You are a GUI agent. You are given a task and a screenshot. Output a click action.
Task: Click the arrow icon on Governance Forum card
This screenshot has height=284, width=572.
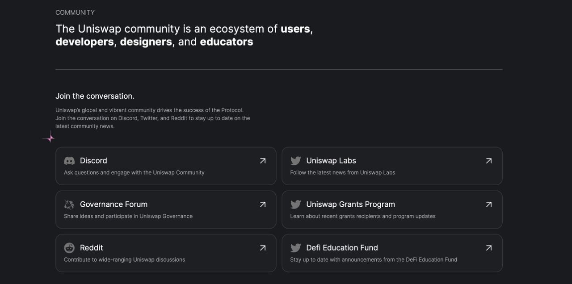pos(263,205)
